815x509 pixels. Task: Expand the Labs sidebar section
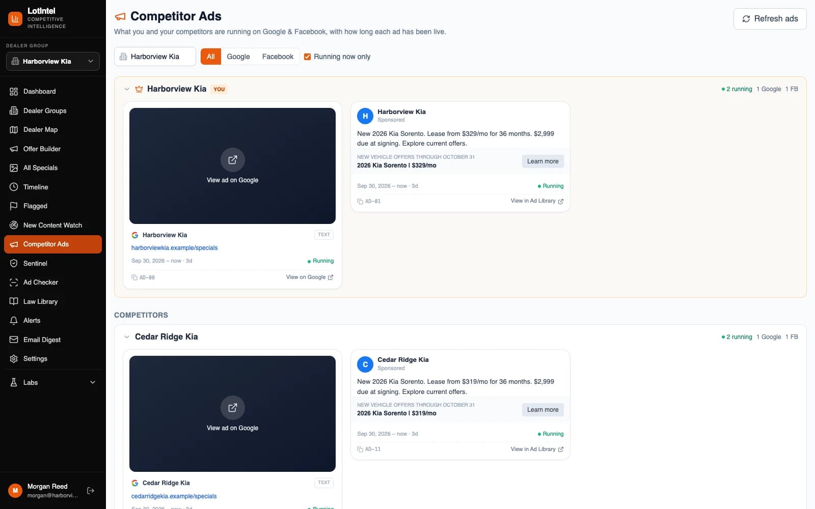[x=53, y=383]
